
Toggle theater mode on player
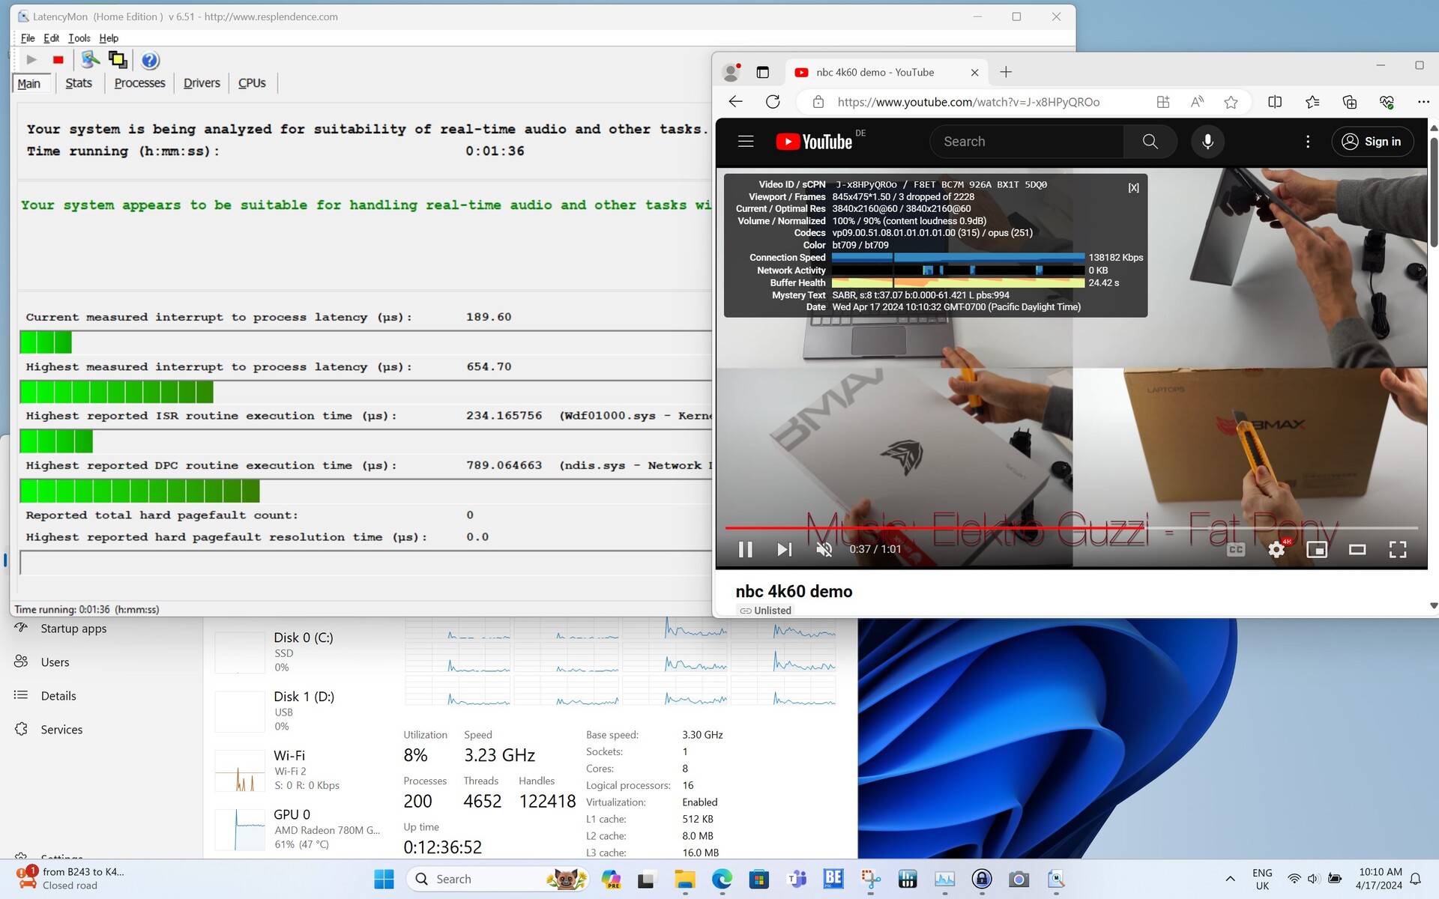coord(1357,550)
